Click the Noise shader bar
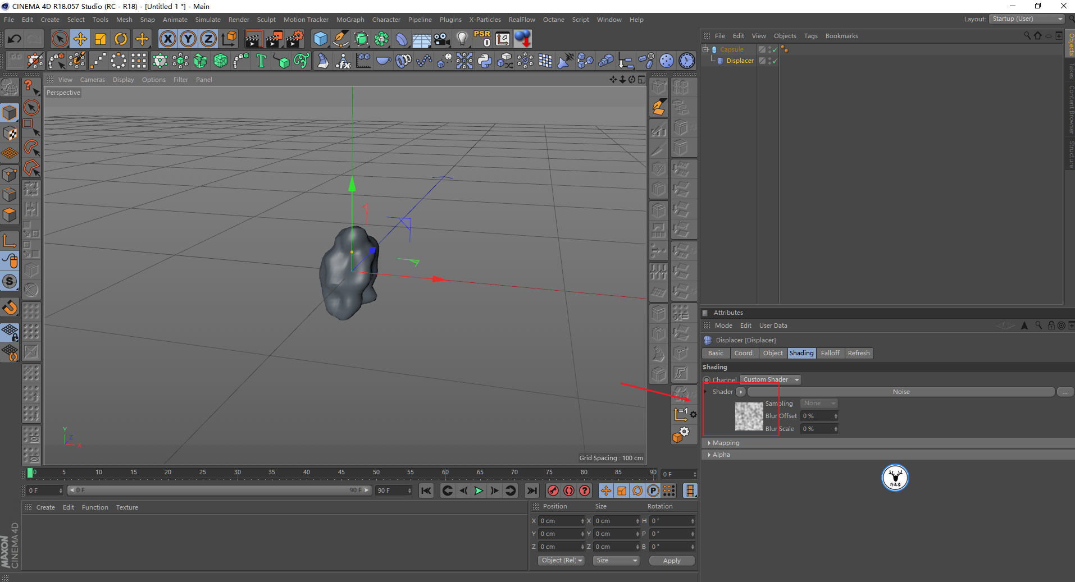 900,392
